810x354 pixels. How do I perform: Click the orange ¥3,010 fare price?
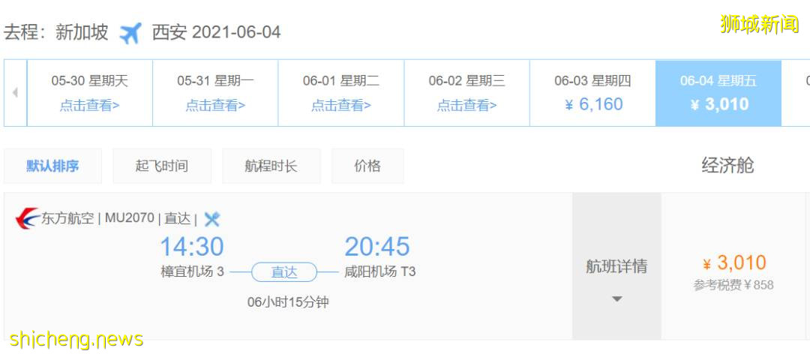coord(734,263)
